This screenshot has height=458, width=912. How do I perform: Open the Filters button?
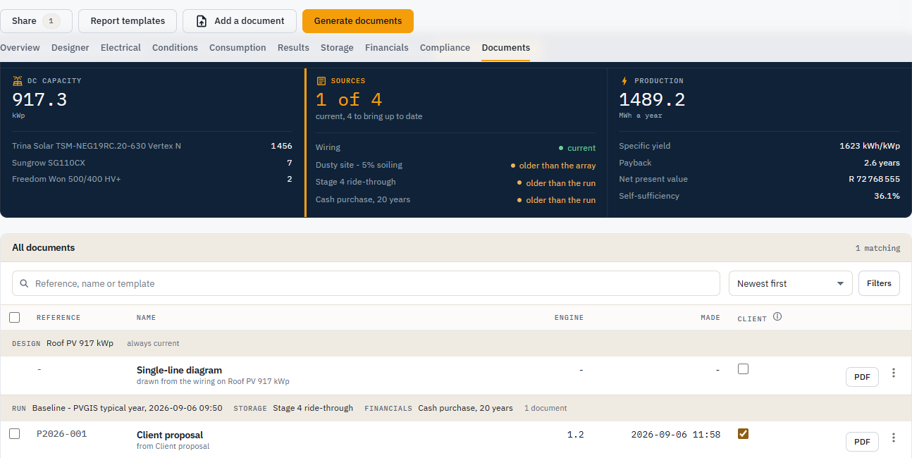tap(879, 283)
